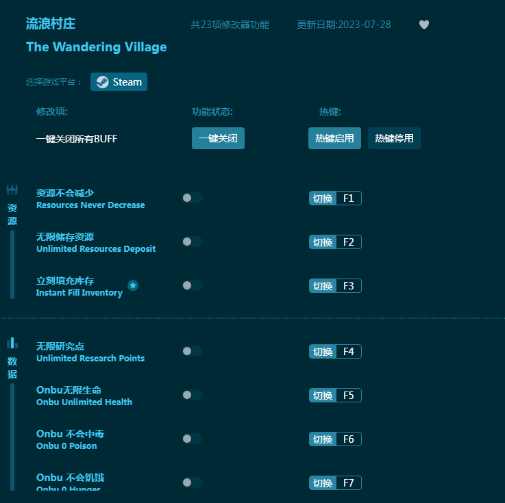Click the 数据 section label

click(12, 367)
